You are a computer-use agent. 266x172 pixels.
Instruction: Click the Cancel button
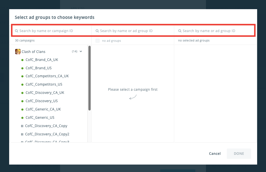click(x=215, y=153)
